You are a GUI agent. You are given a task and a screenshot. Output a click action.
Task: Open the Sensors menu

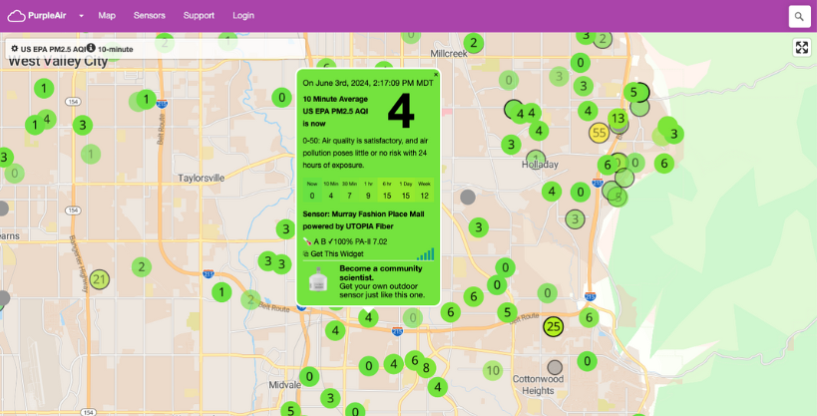click(x=150, y=16)
